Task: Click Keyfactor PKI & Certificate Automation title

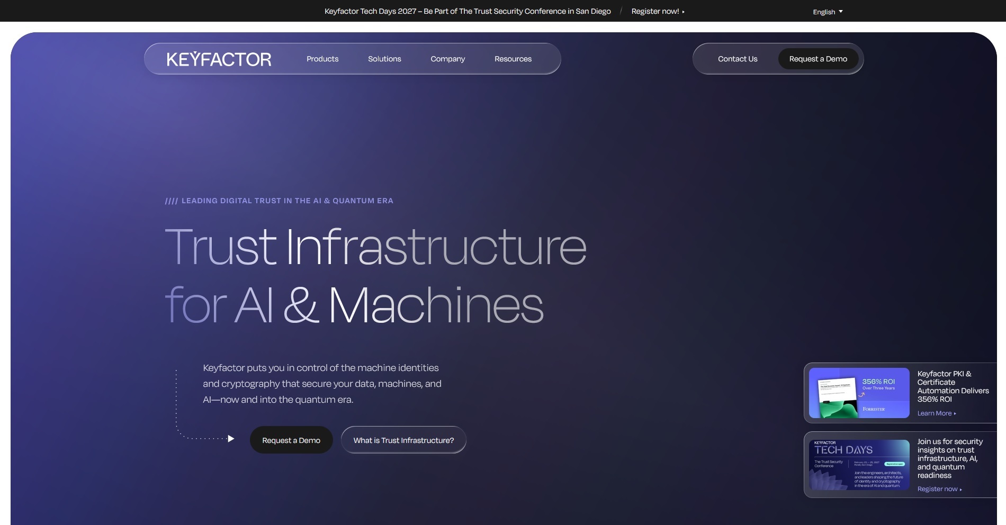Action: coord(953,386)
